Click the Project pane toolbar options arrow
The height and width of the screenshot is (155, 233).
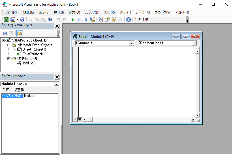point(59,34)
